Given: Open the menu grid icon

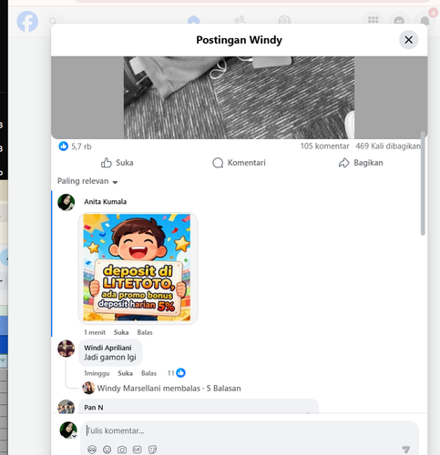Looking at the screenshot, I should pos(373,20).
